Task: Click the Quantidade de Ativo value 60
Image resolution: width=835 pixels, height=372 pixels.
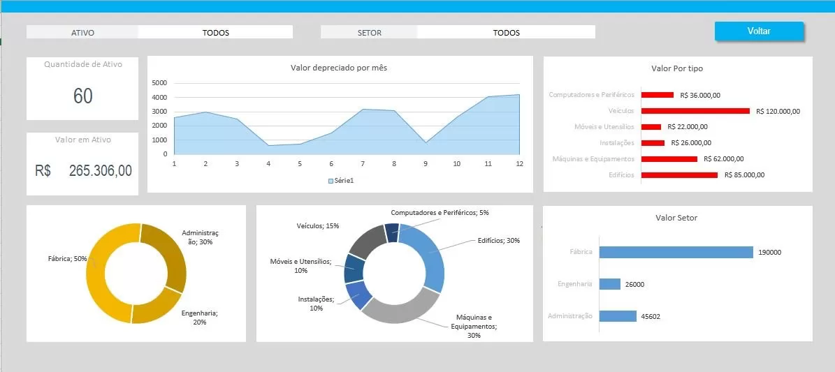Action: (83, 96)
